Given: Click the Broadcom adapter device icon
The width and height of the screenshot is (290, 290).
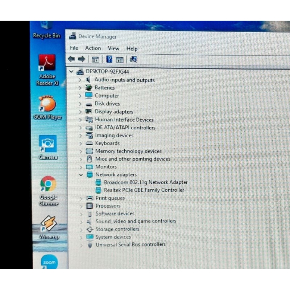Looking at the screenshot, I should pos(98,183).
